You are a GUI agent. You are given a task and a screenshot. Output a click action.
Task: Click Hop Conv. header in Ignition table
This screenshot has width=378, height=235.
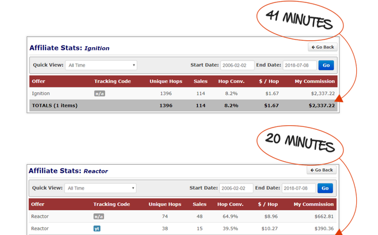pos(232,81)
